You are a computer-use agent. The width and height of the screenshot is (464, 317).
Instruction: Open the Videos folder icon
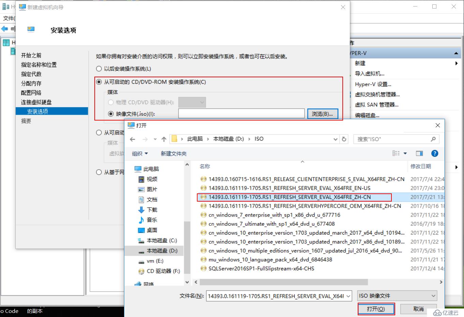[141, 179]
